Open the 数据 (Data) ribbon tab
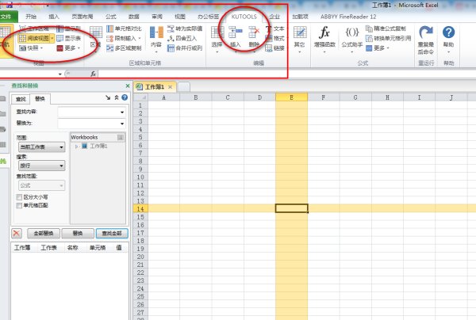Viewport: 476px width, 320px height. click(x=133, y=17)
